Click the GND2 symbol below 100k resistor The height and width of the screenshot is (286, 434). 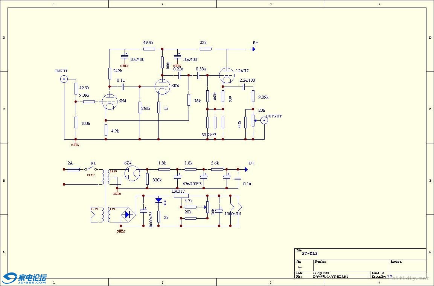click(75, 143)
